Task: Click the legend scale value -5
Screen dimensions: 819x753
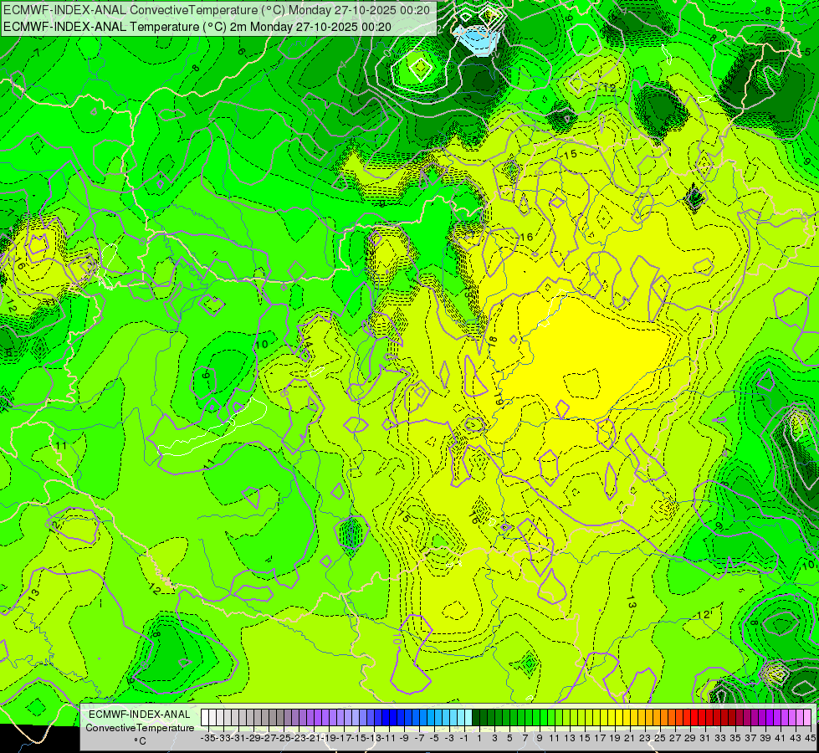Action: point(434,738)
